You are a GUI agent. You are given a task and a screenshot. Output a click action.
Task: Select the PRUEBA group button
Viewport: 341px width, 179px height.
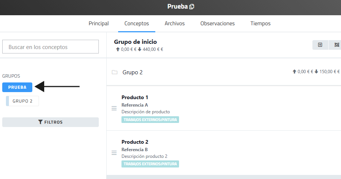coord(17,87)
